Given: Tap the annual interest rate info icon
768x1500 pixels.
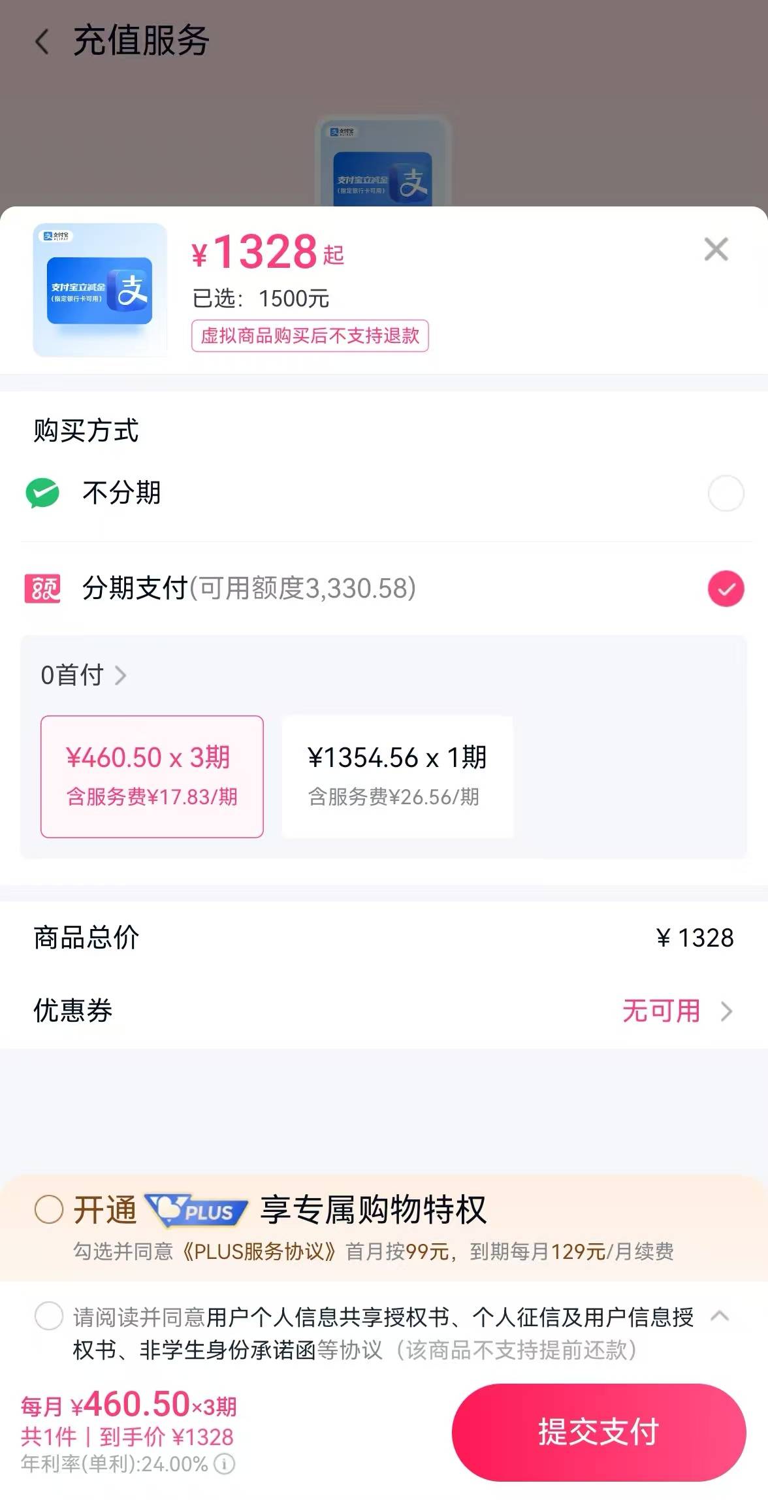Looking at the screenshot, I should (224, 1464).
